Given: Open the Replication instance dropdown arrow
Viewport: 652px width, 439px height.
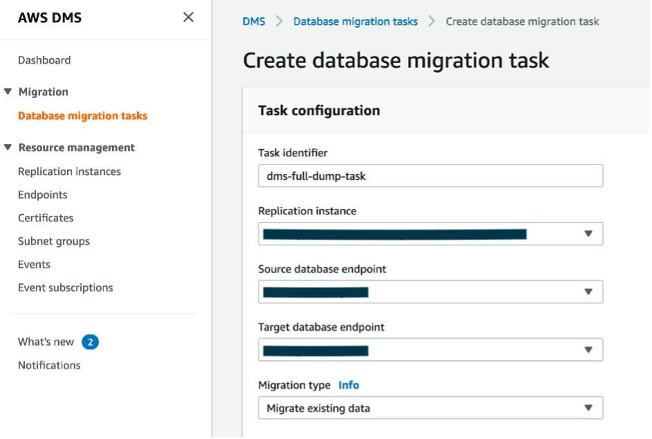Looking at the screenshot, I should click(x=588, y=234).
